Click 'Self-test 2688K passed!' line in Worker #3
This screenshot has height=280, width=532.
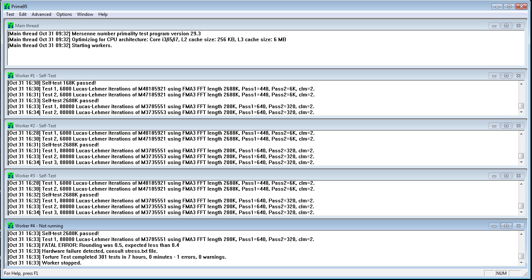tap(53, 195)
